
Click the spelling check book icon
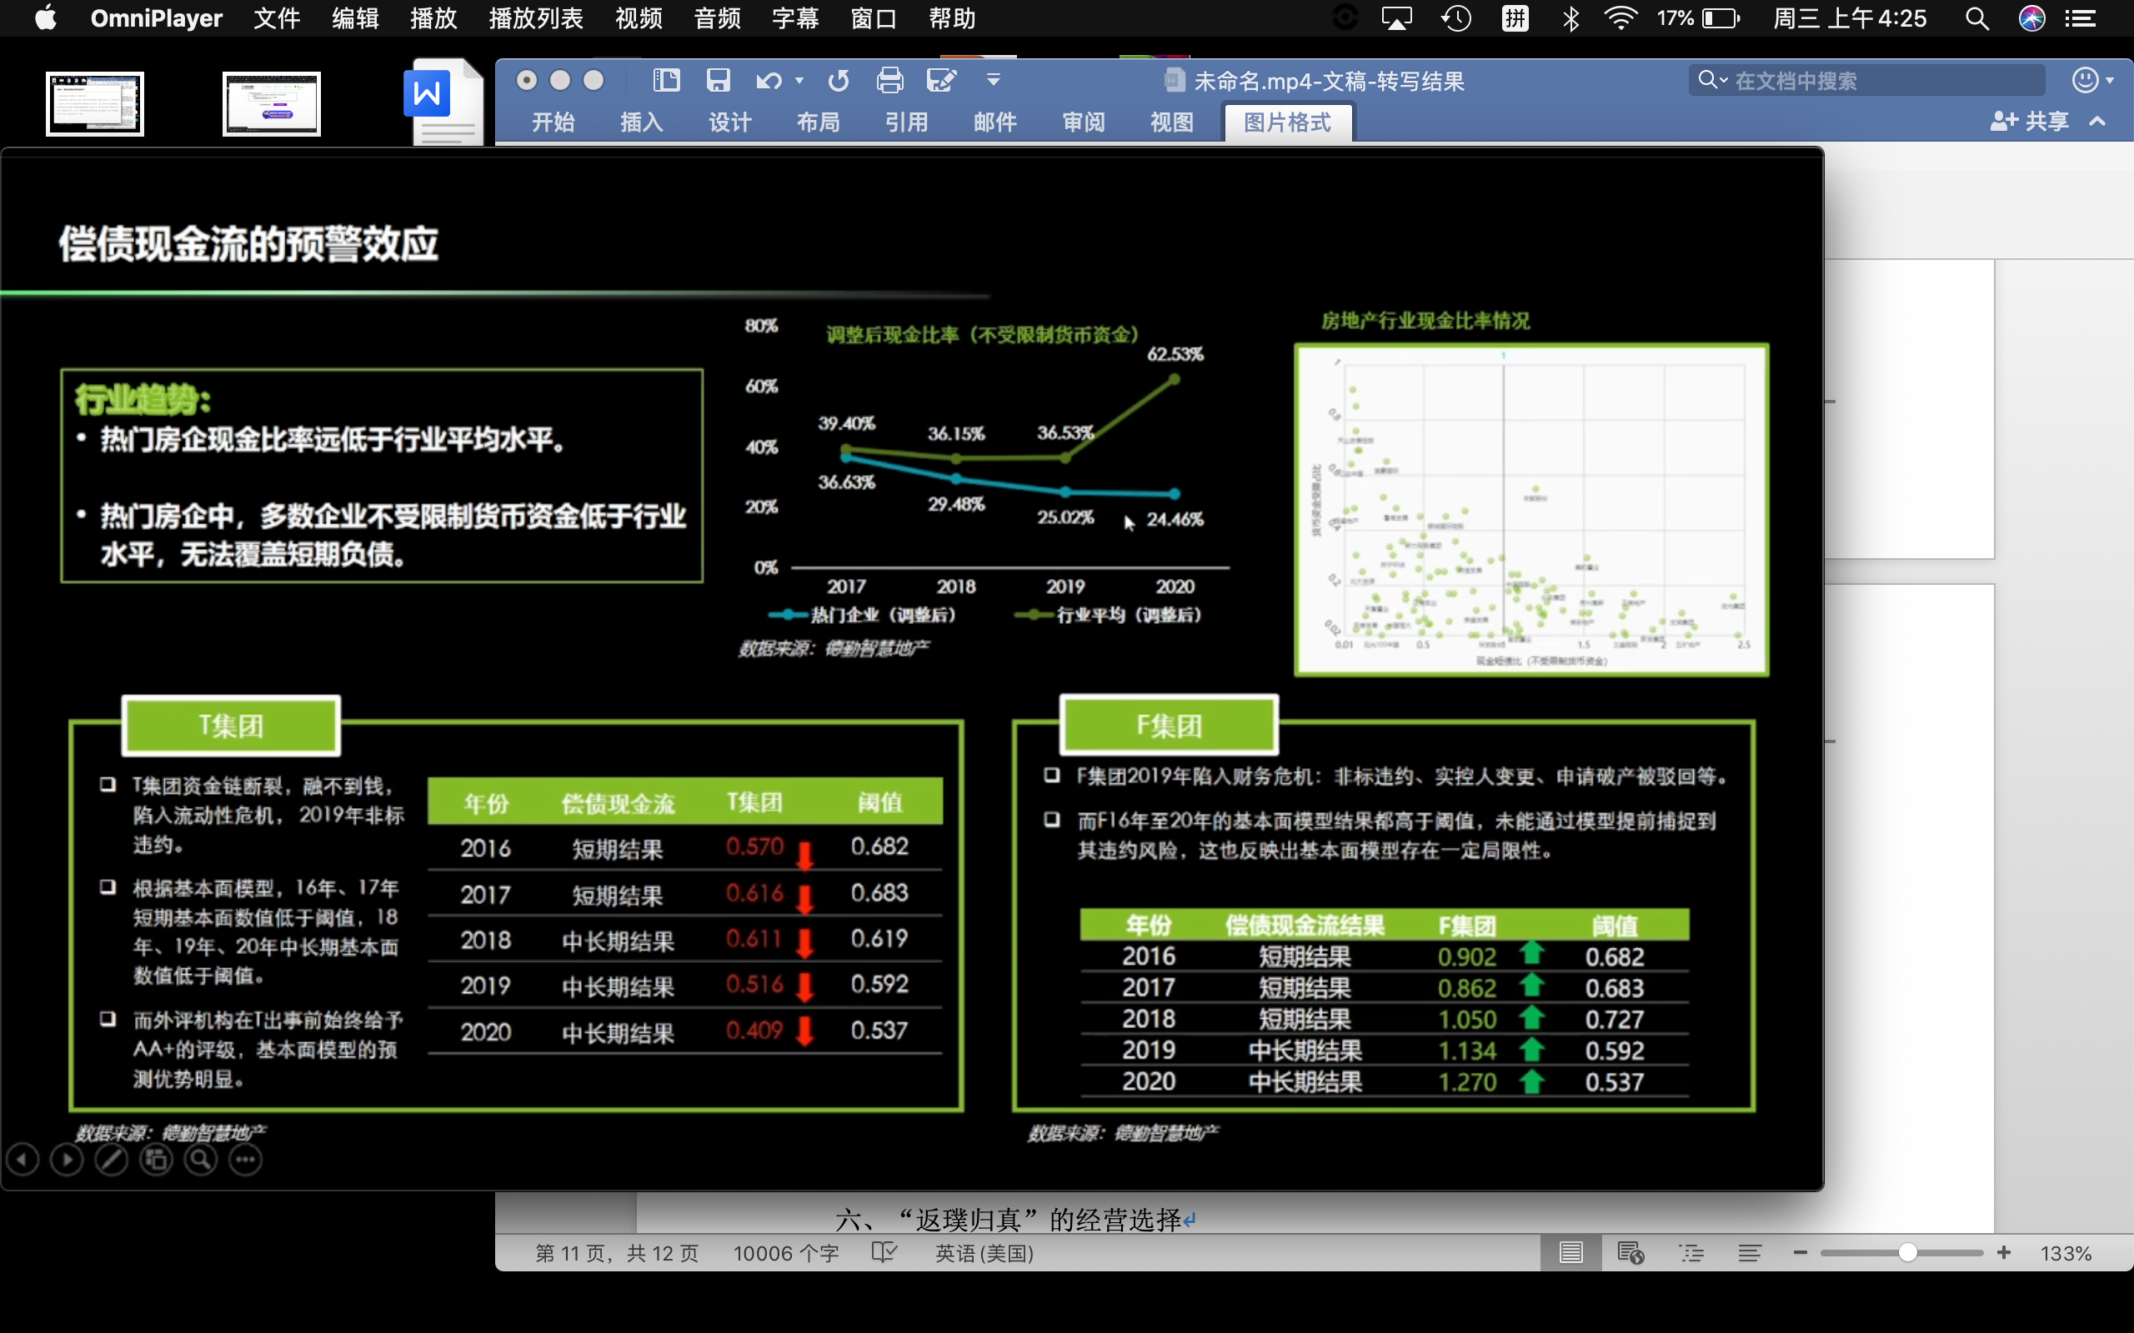[x=884, y=1253]
